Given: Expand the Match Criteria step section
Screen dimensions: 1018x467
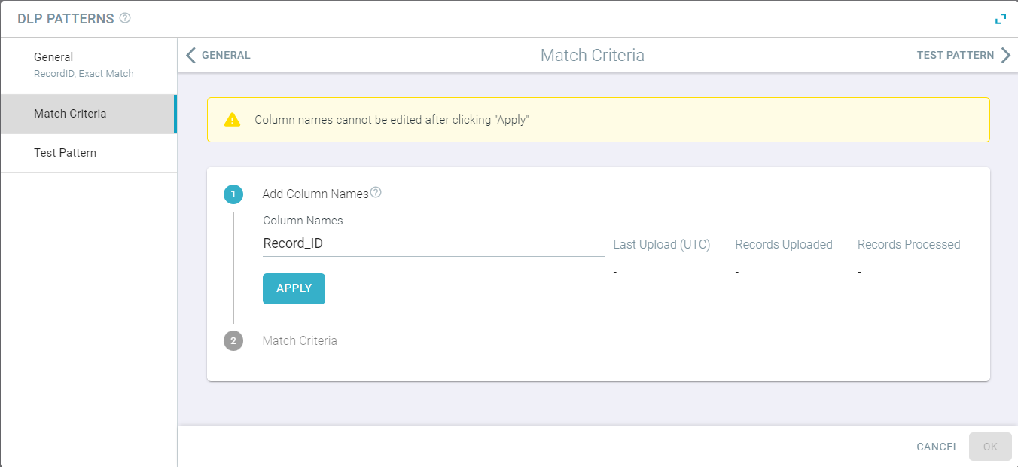Looking at the screenshot, I should 300,340.
